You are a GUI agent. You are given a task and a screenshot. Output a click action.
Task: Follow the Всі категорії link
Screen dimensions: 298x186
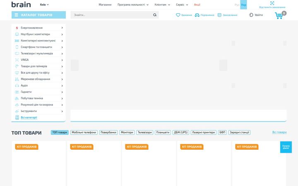[29, 117]
